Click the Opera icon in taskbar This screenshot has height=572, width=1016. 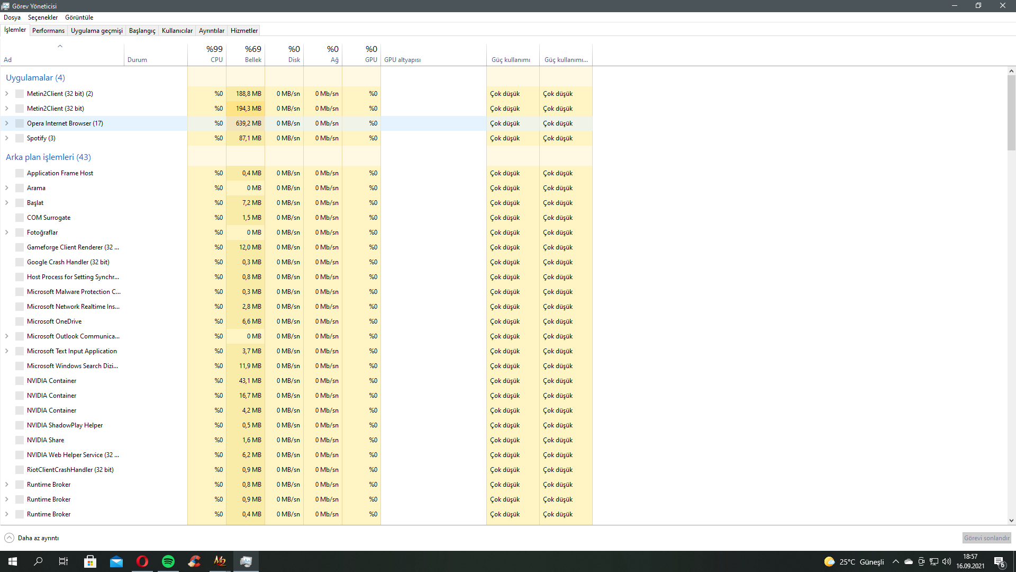[142, 561]
